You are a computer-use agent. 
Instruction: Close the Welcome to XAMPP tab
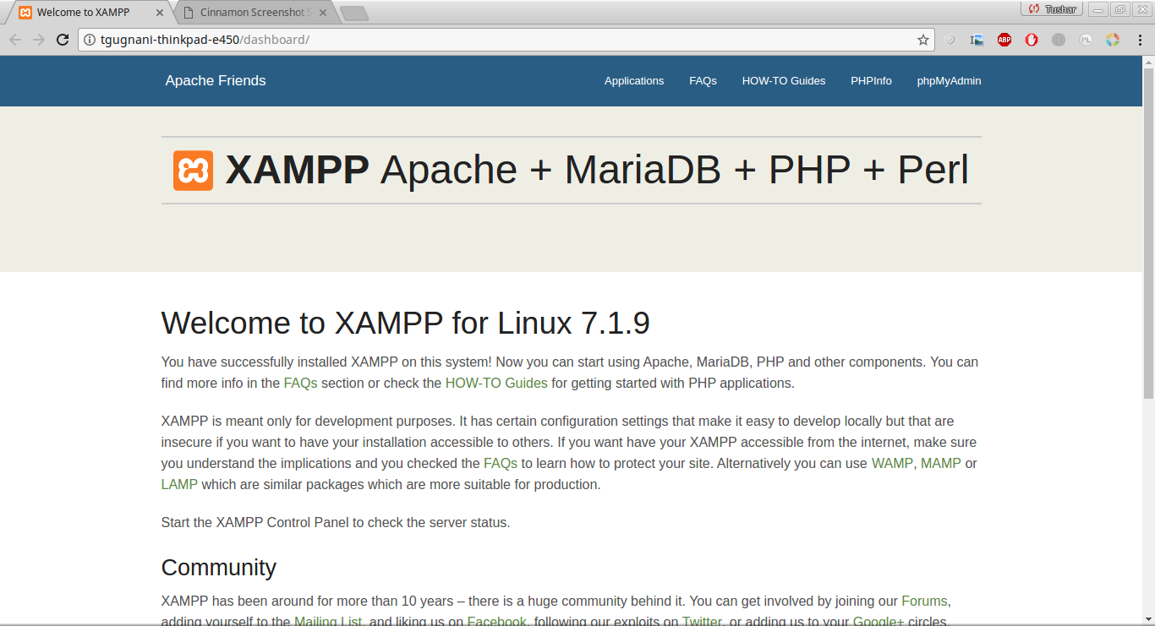click(x=160, y=13)
